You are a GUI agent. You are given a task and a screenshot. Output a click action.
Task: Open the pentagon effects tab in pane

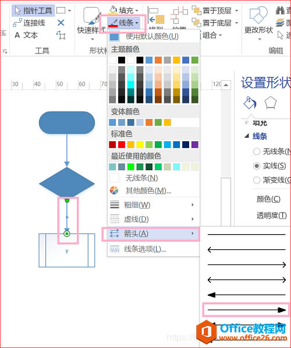click(x=270, y=103)
